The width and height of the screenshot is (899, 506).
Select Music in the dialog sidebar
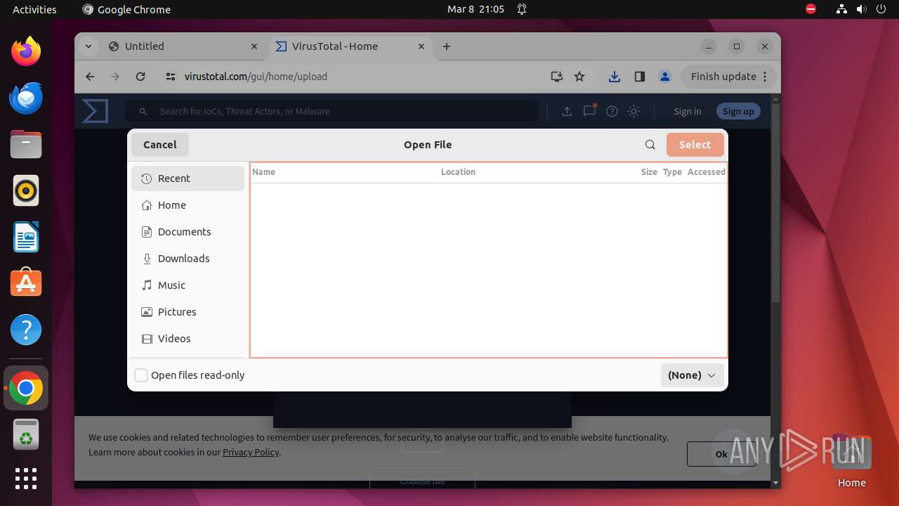tap(188, 285)
